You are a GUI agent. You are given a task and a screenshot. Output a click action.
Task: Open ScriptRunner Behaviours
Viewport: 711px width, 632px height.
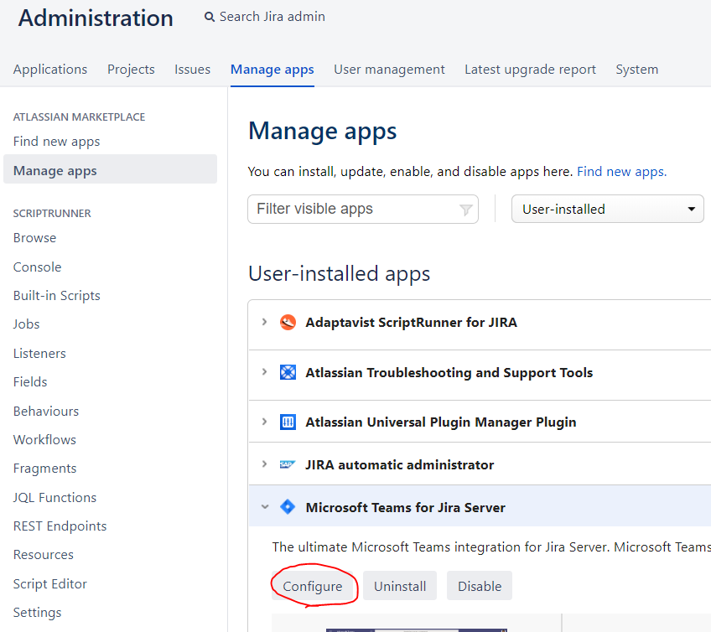[x=46, y=412]
